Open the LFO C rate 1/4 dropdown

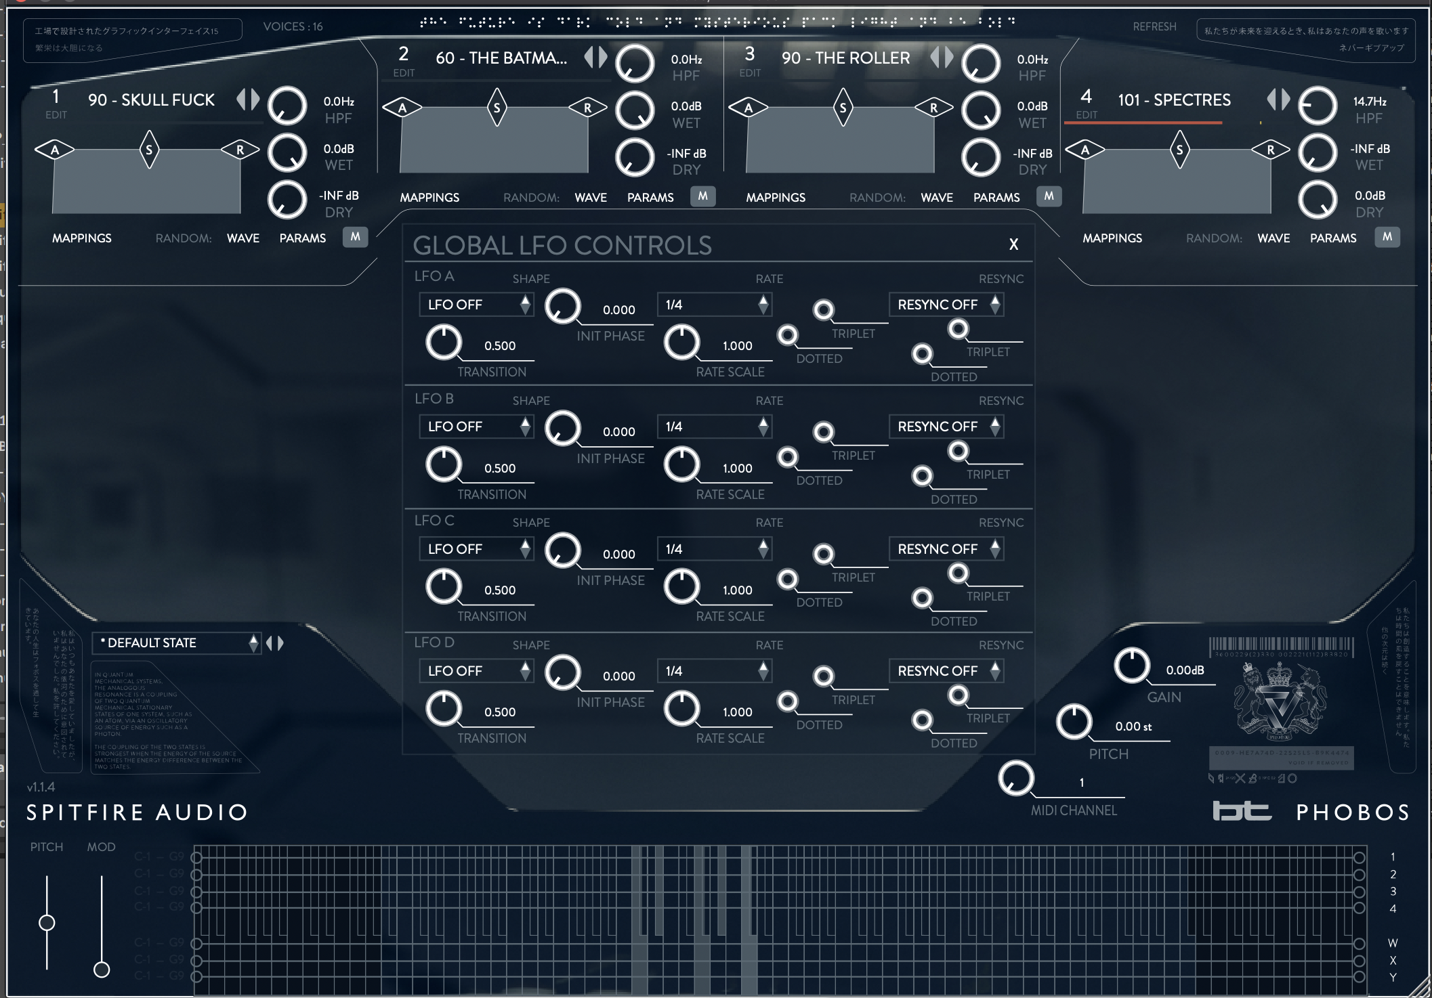pyautogui.click(x=715, y=549)
